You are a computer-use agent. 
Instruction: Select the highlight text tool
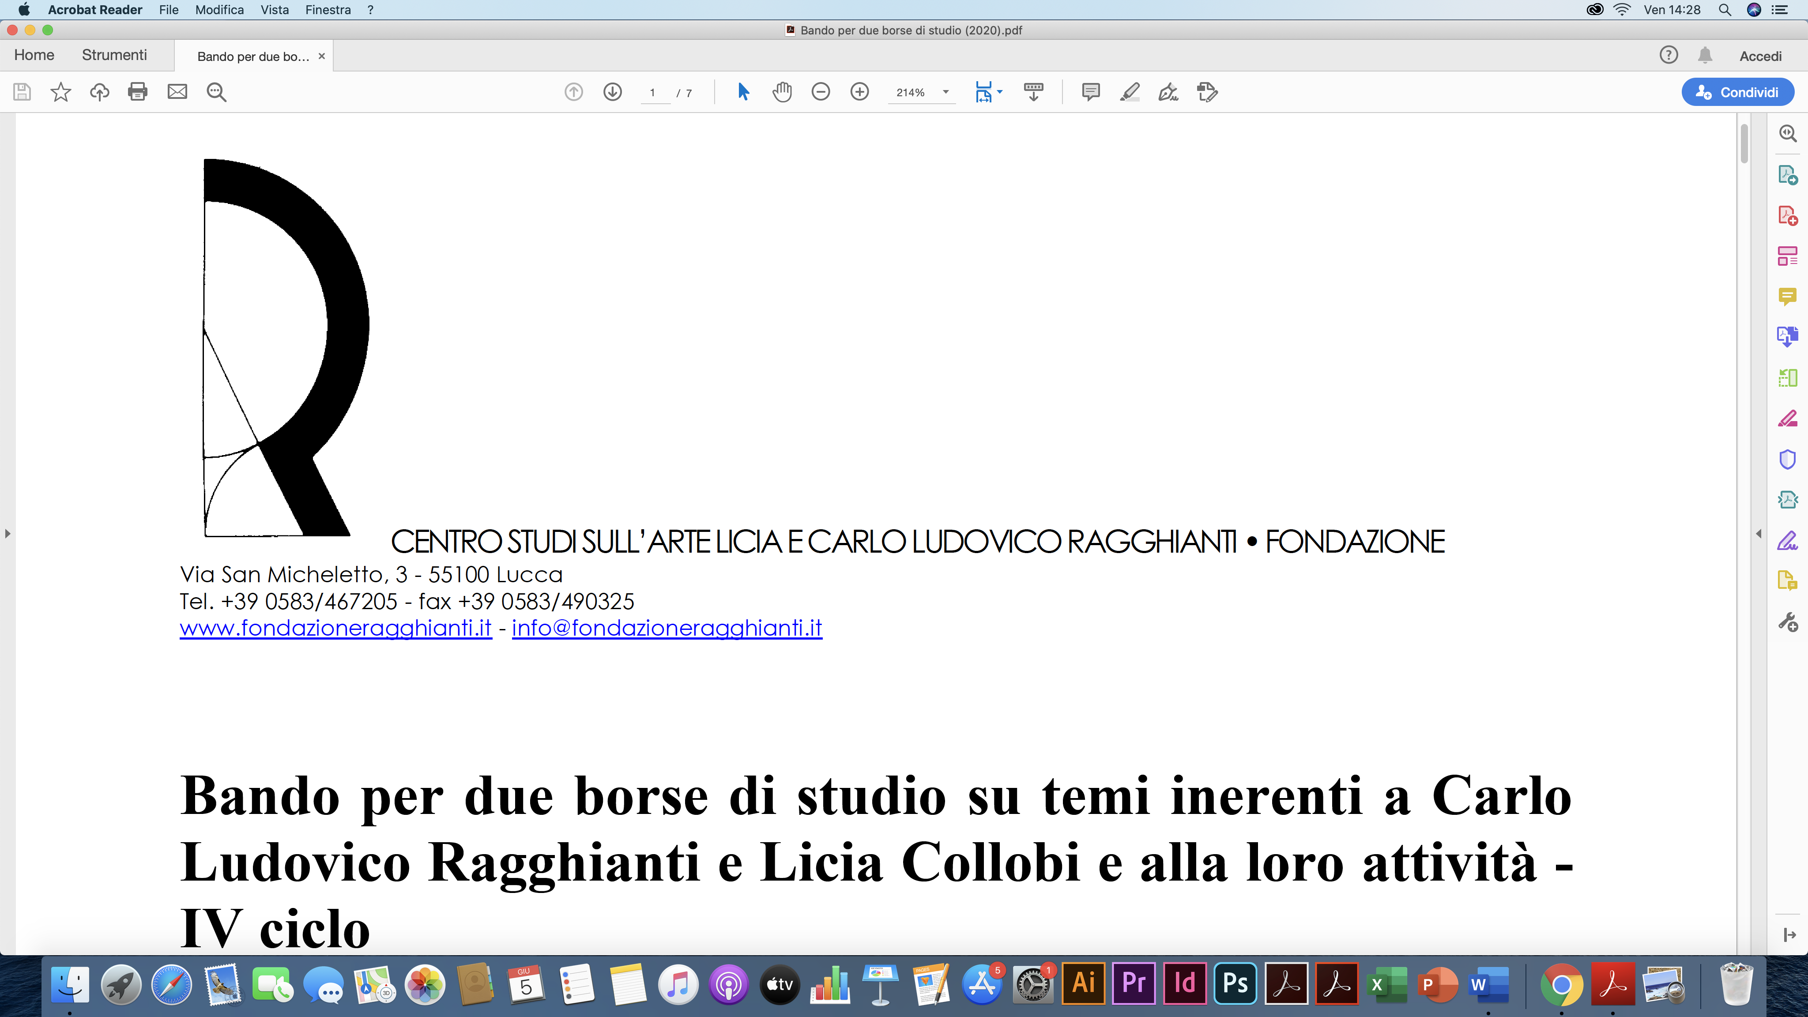(1129, 92)
